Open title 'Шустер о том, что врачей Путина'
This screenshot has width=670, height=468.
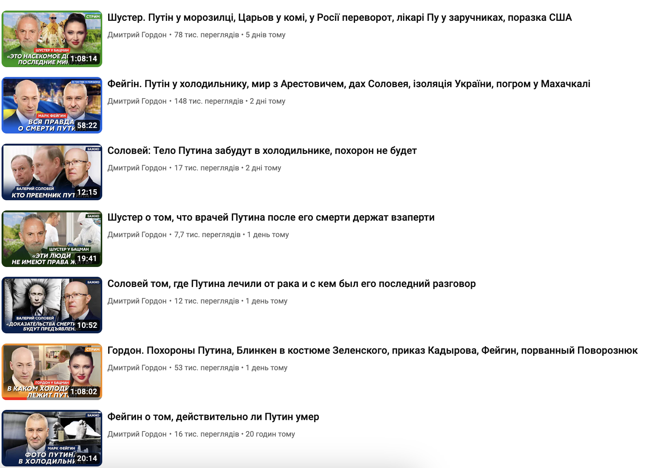pos(271,218)
